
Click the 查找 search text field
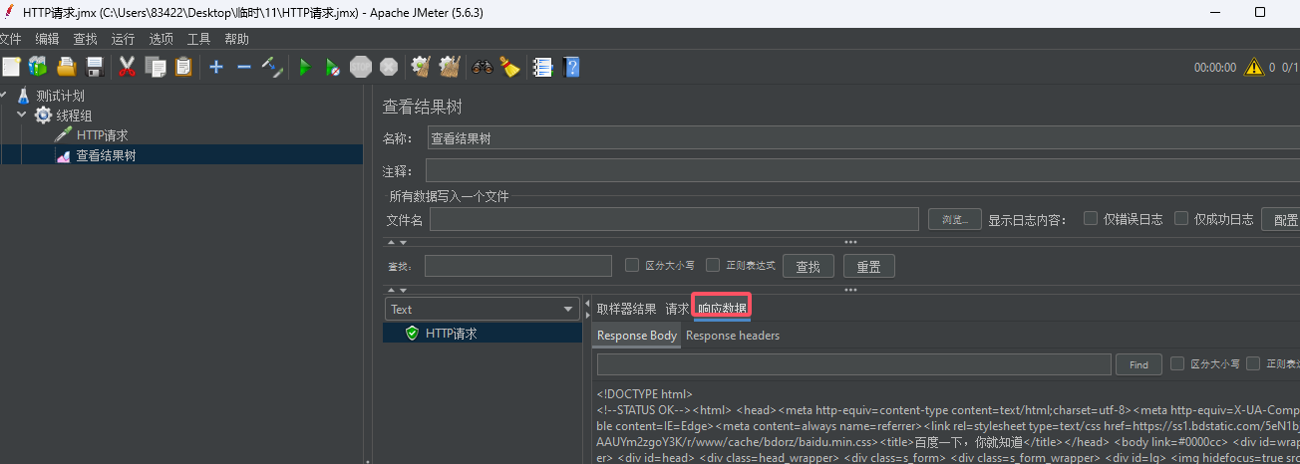pyautogui.click(x=518, y=266)
